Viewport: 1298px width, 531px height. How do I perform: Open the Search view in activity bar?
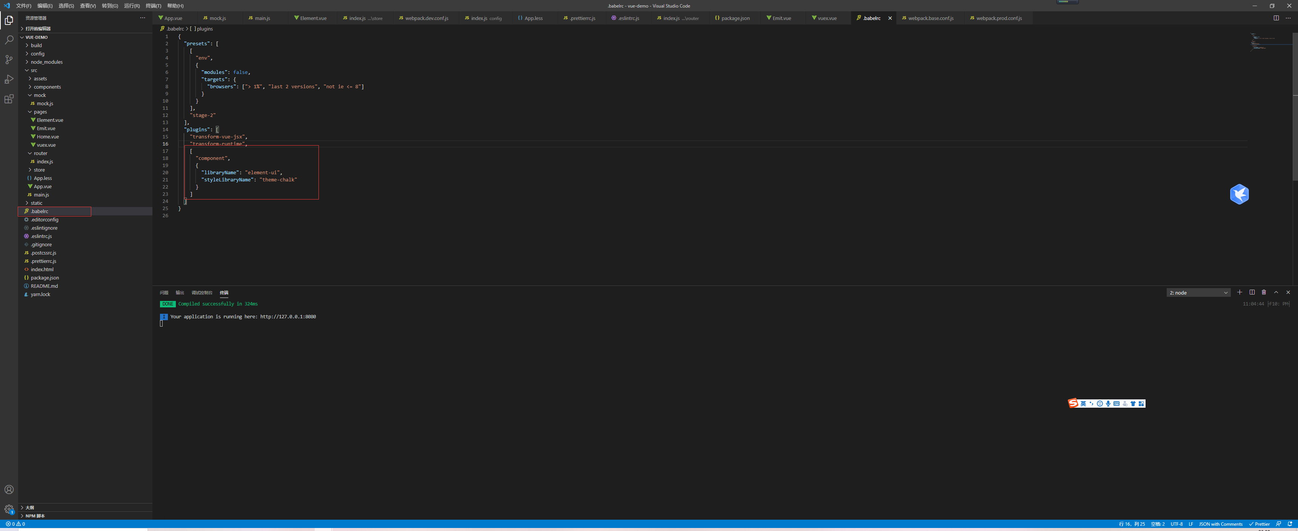pos(9,39)
